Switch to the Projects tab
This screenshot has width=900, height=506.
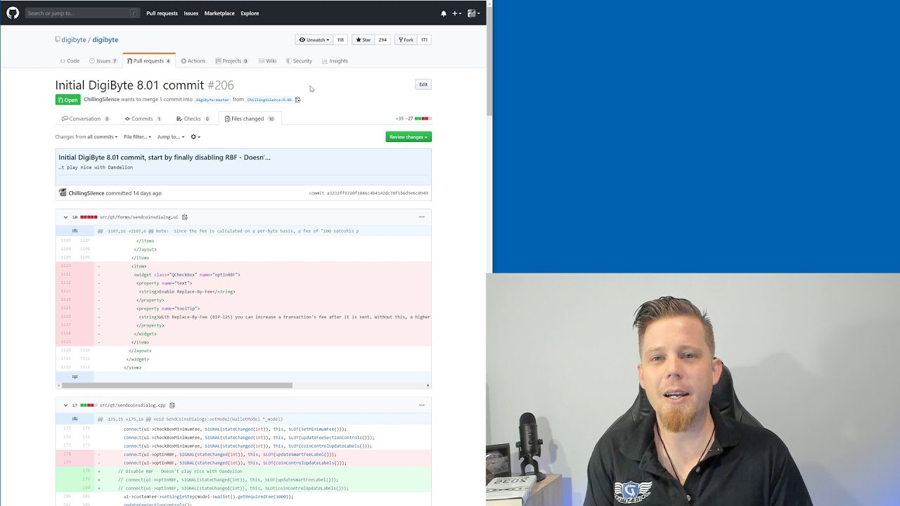[231, 61]
